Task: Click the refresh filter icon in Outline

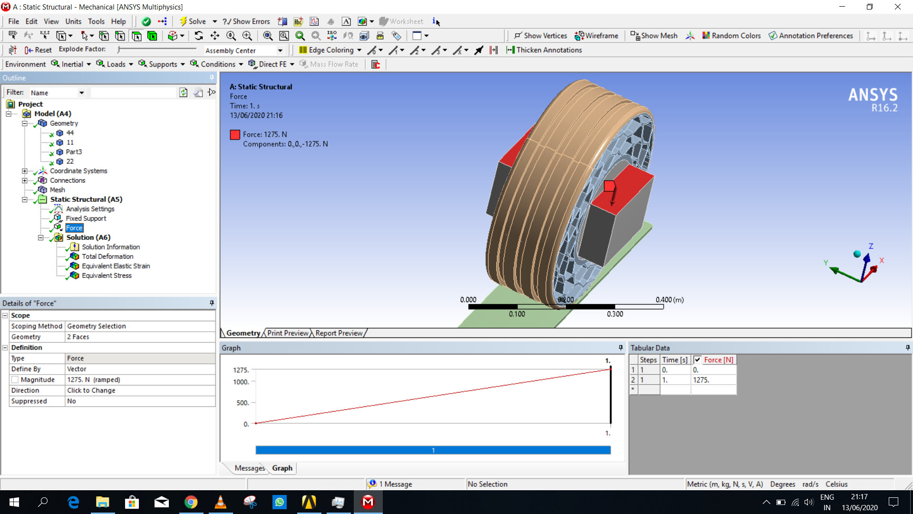Action: coord(184,92)
